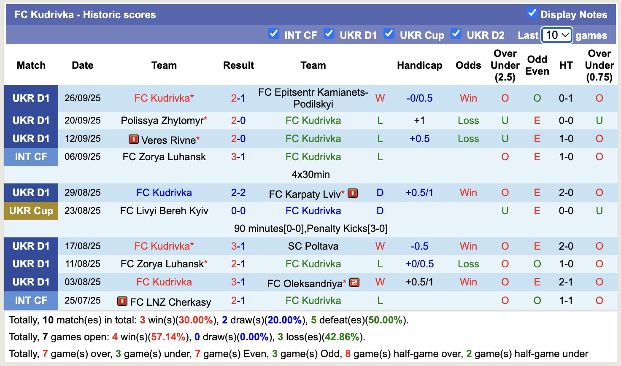Click the red card icon beside FC Oleksandriya
The width and height of the screenshot is (621, 366).
coord(354,283)
